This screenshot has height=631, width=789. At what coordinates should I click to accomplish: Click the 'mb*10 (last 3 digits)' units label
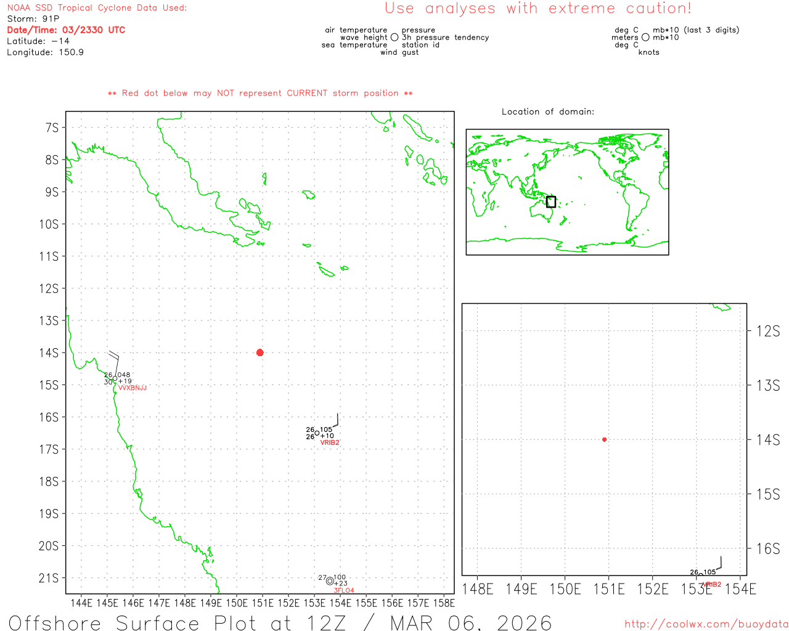click(696, 30)
